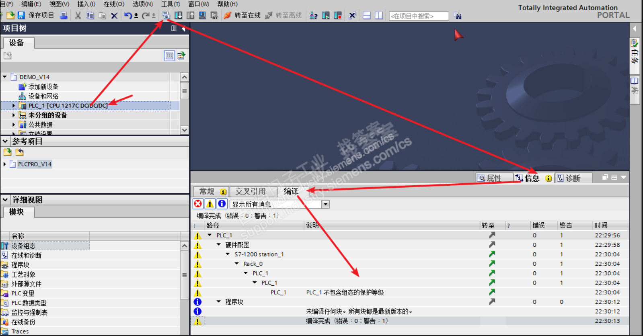Run the project search binoculars icon
This screenshot has width=643, height=336.
point(458,16)
